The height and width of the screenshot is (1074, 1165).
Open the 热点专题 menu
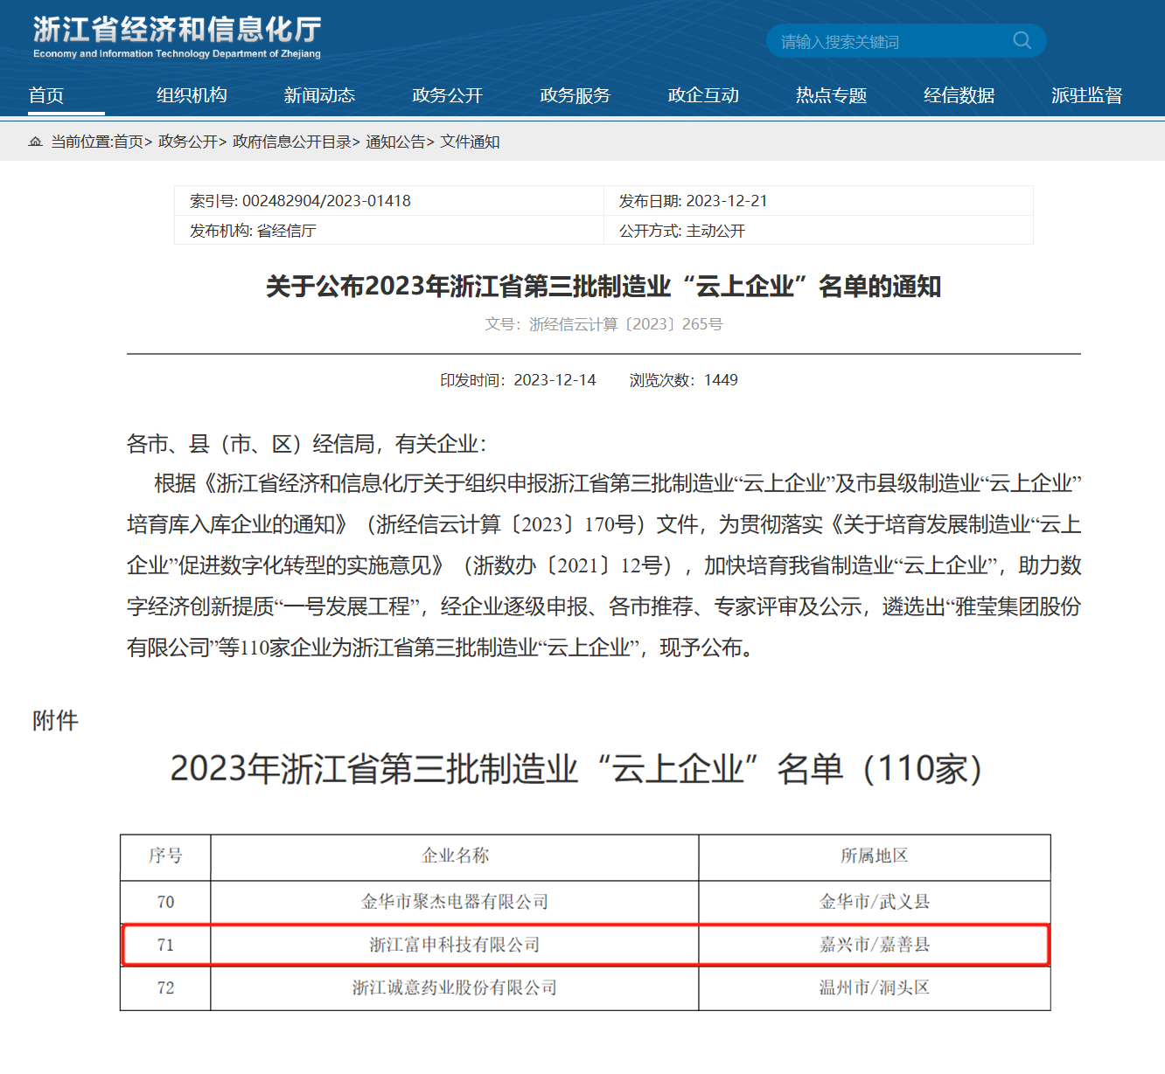[831, 95]
